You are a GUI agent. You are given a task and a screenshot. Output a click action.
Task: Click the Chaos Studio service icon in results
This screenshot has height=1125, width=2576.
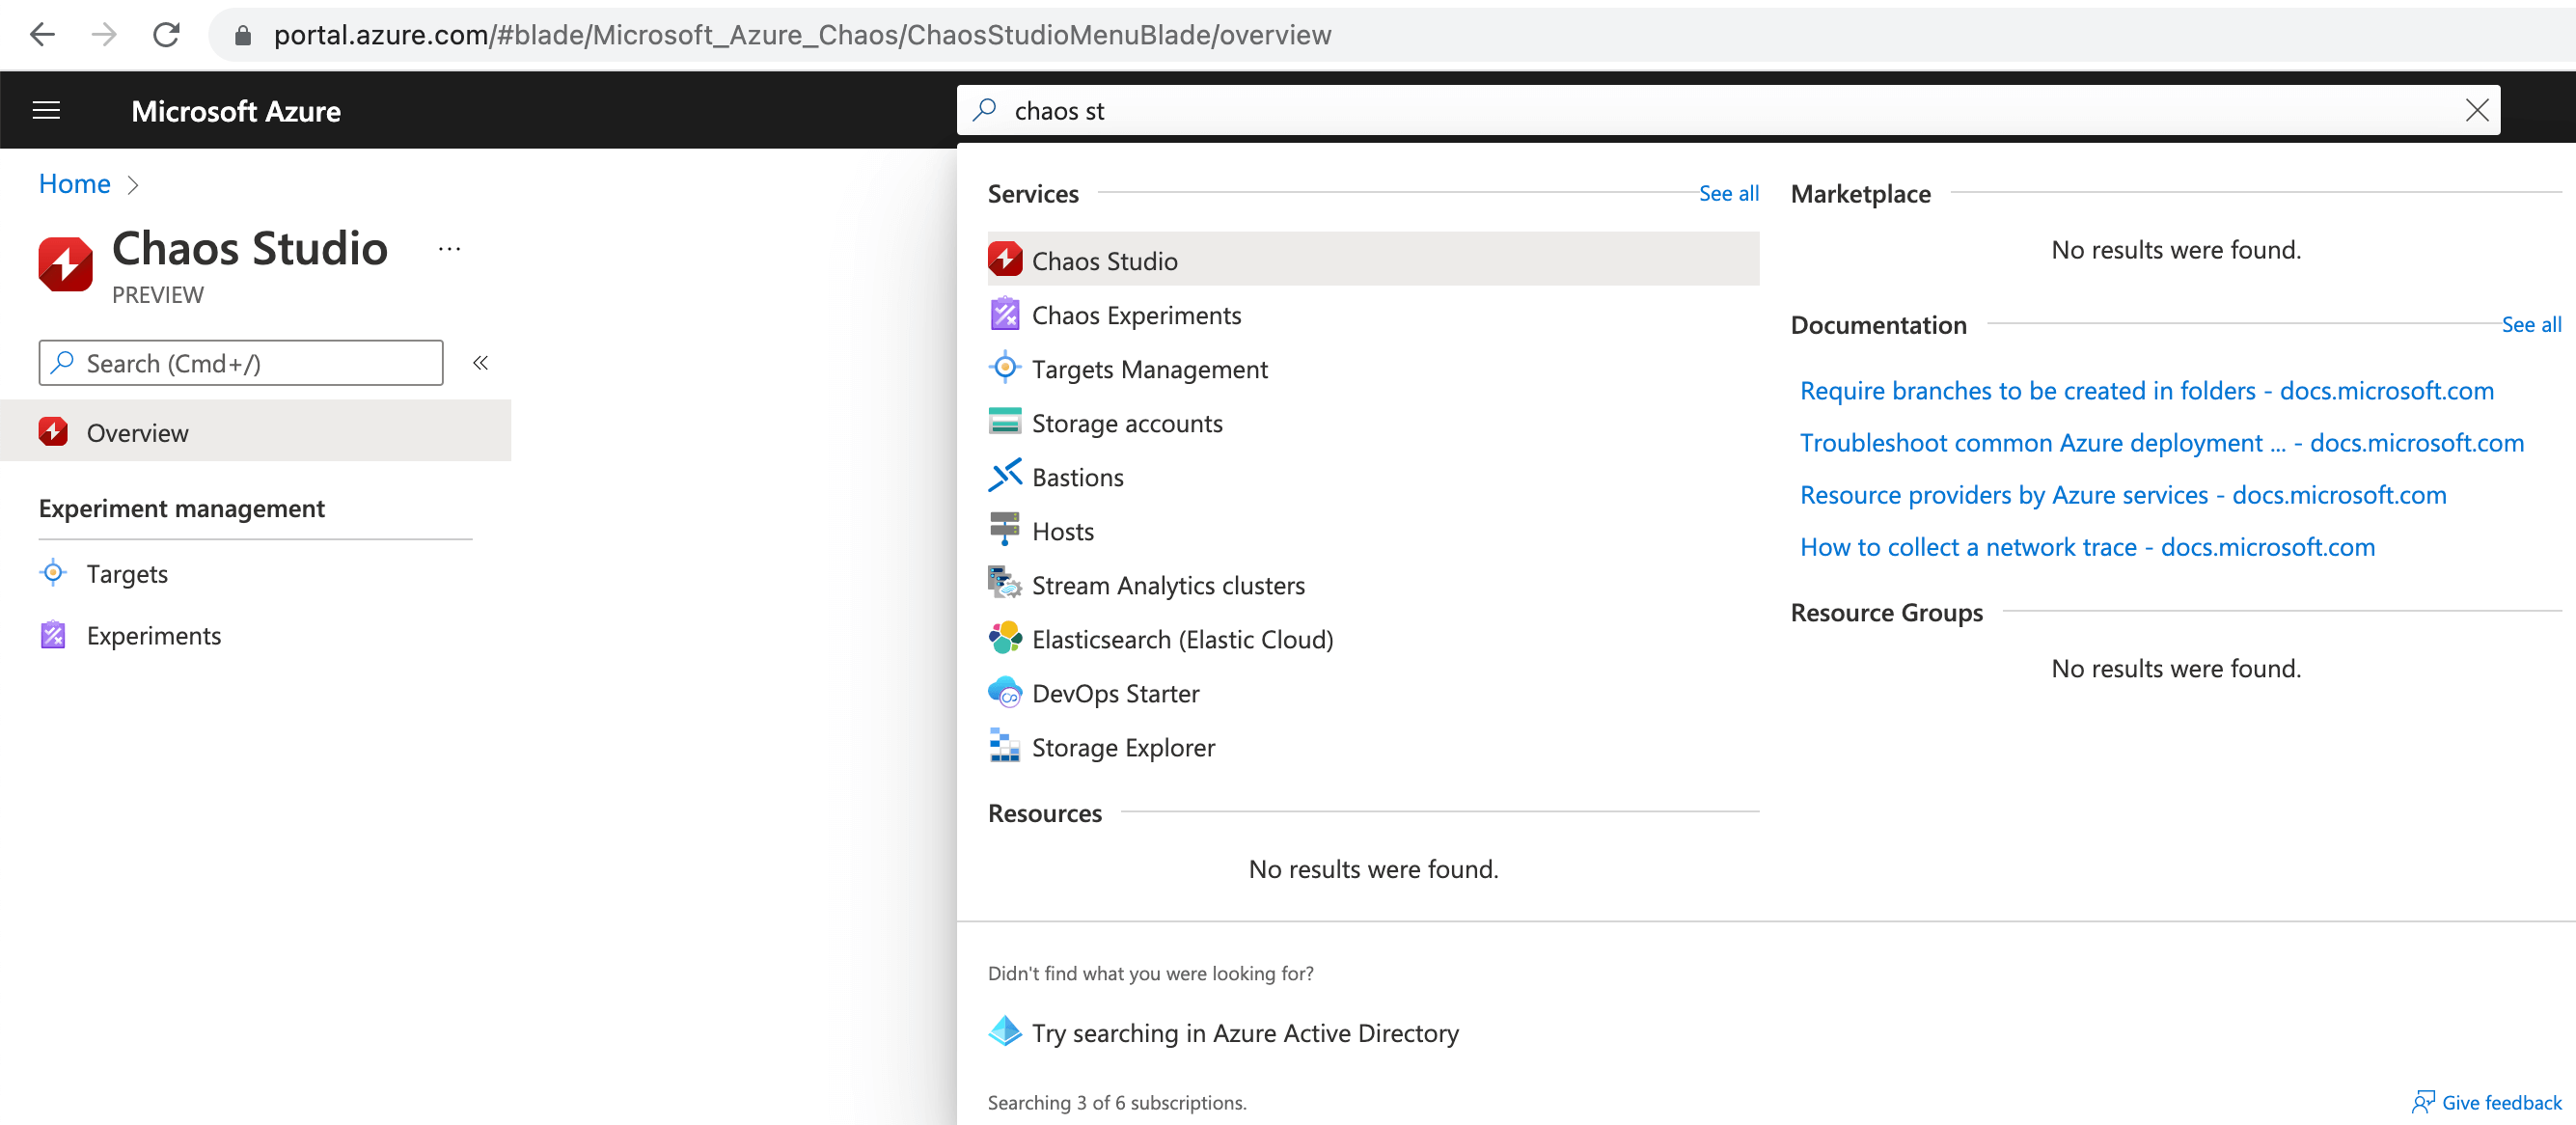[x=1004, y=260]
